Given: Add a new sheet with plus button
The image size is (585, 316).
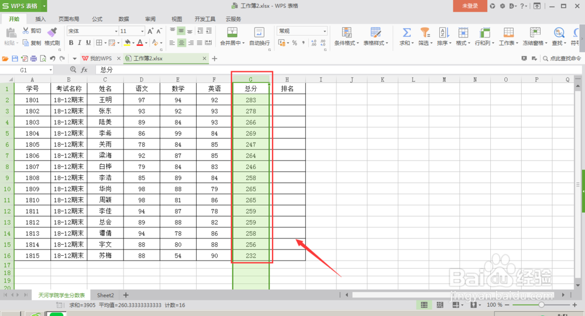Looking at the screenshot, I should coord(126,295).
